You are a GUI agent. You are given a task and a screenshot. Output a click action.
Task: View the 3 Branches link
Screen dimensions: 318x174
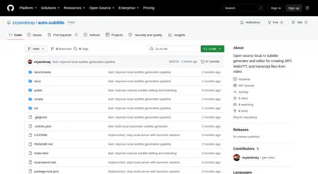click(61, 49)
